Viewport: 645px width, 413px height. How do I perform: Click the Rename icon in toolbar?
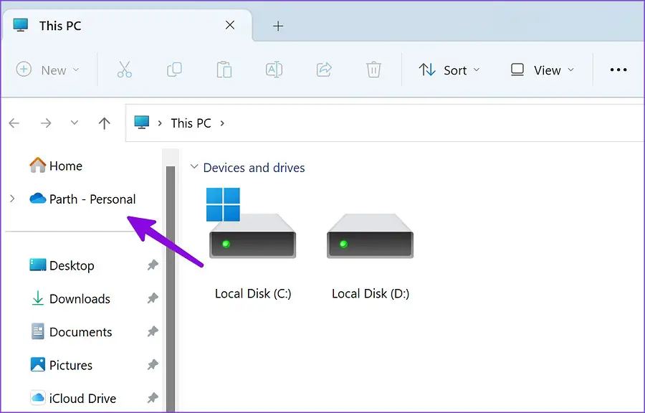tap(274, 70)
